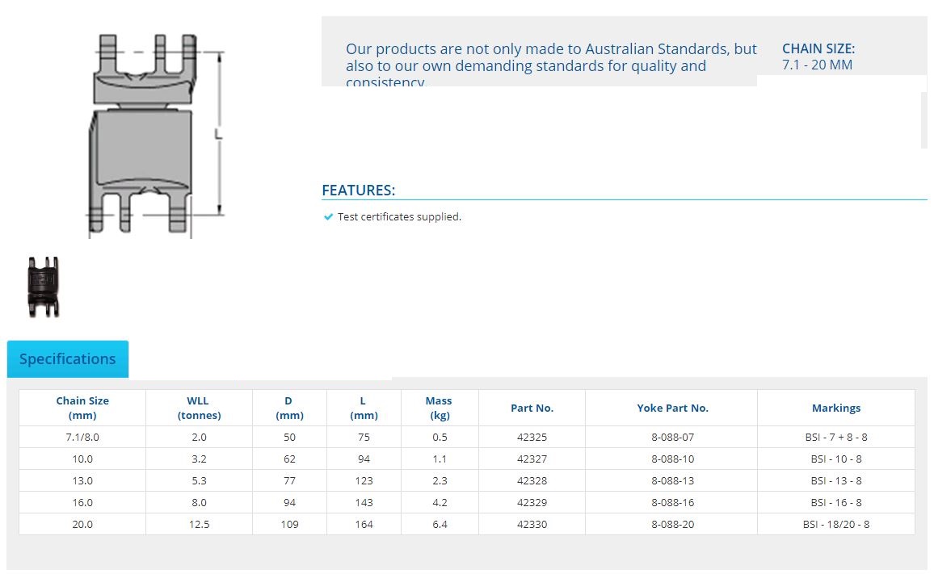
Task: Click D value 50
Action: click(x=289, y=437)
